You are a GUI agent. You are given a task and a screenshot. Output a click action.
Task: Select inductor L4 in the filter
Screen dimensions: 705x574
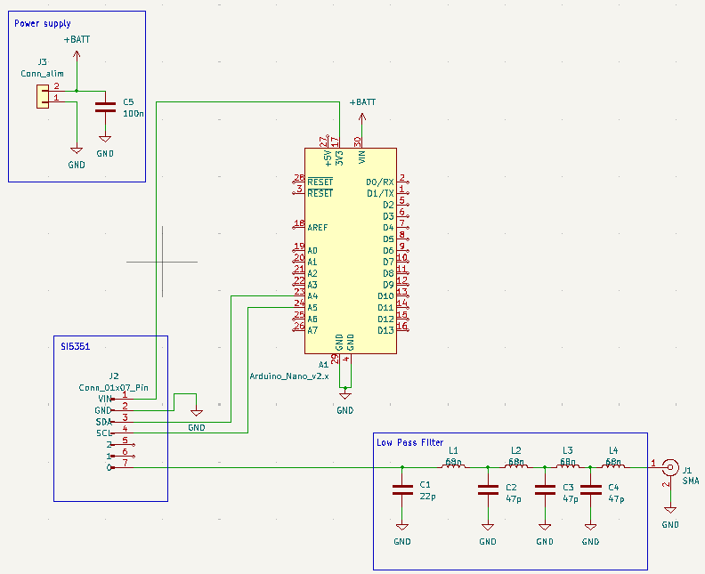[613, 465]
